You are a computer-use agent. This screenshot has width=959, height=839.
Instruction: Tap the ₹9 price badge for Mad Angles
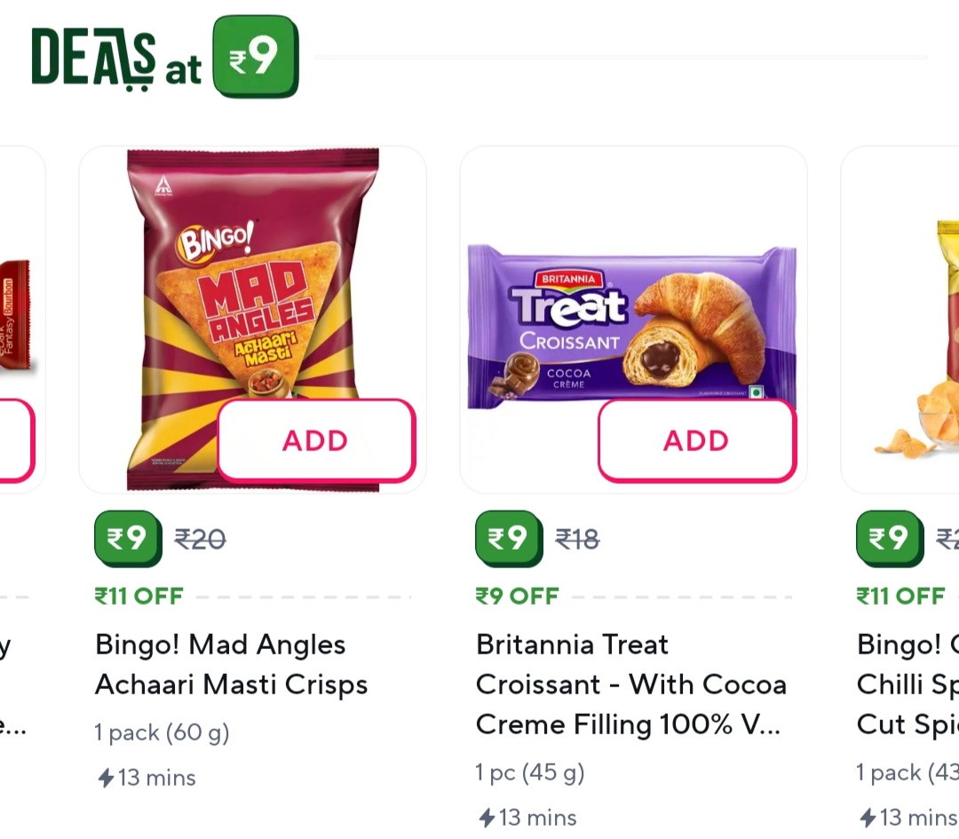click(128, 538)
